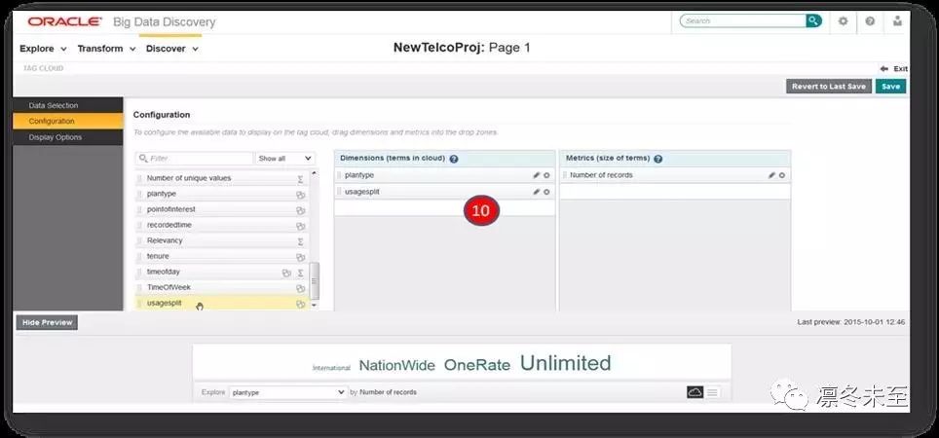
Task: Click dimension icon on pointofinterest row
Action: 301,210
